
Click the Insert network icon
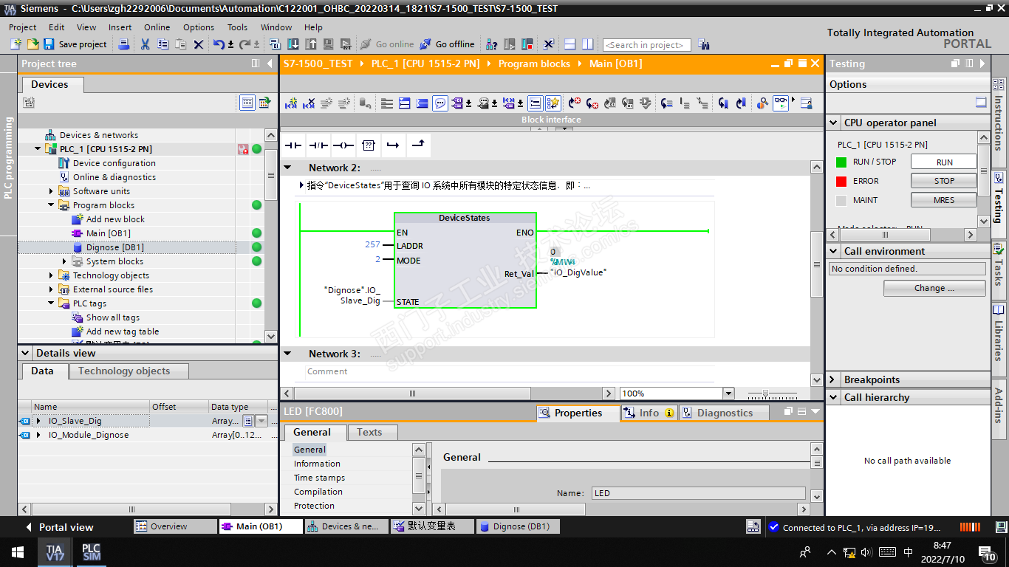click(x=291, y=103)
